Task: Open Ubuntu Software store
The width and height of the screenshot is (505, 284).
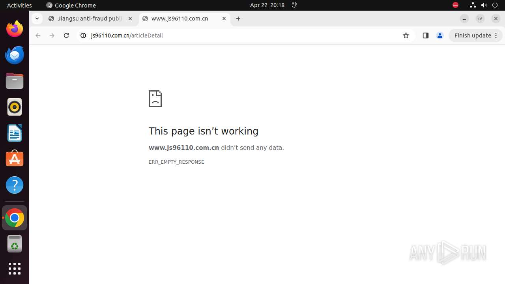Action: 15,159
